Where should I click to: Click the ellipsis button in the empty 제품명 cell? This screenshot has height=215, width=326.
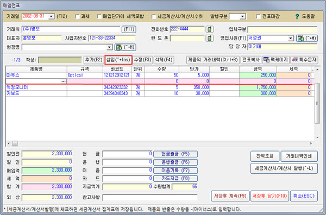pos(64,81)
